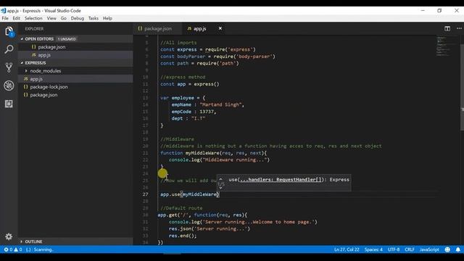This screenshot has width=464, height=261.
Task: Click the errors and warnings status indicator
Action: 13,249
